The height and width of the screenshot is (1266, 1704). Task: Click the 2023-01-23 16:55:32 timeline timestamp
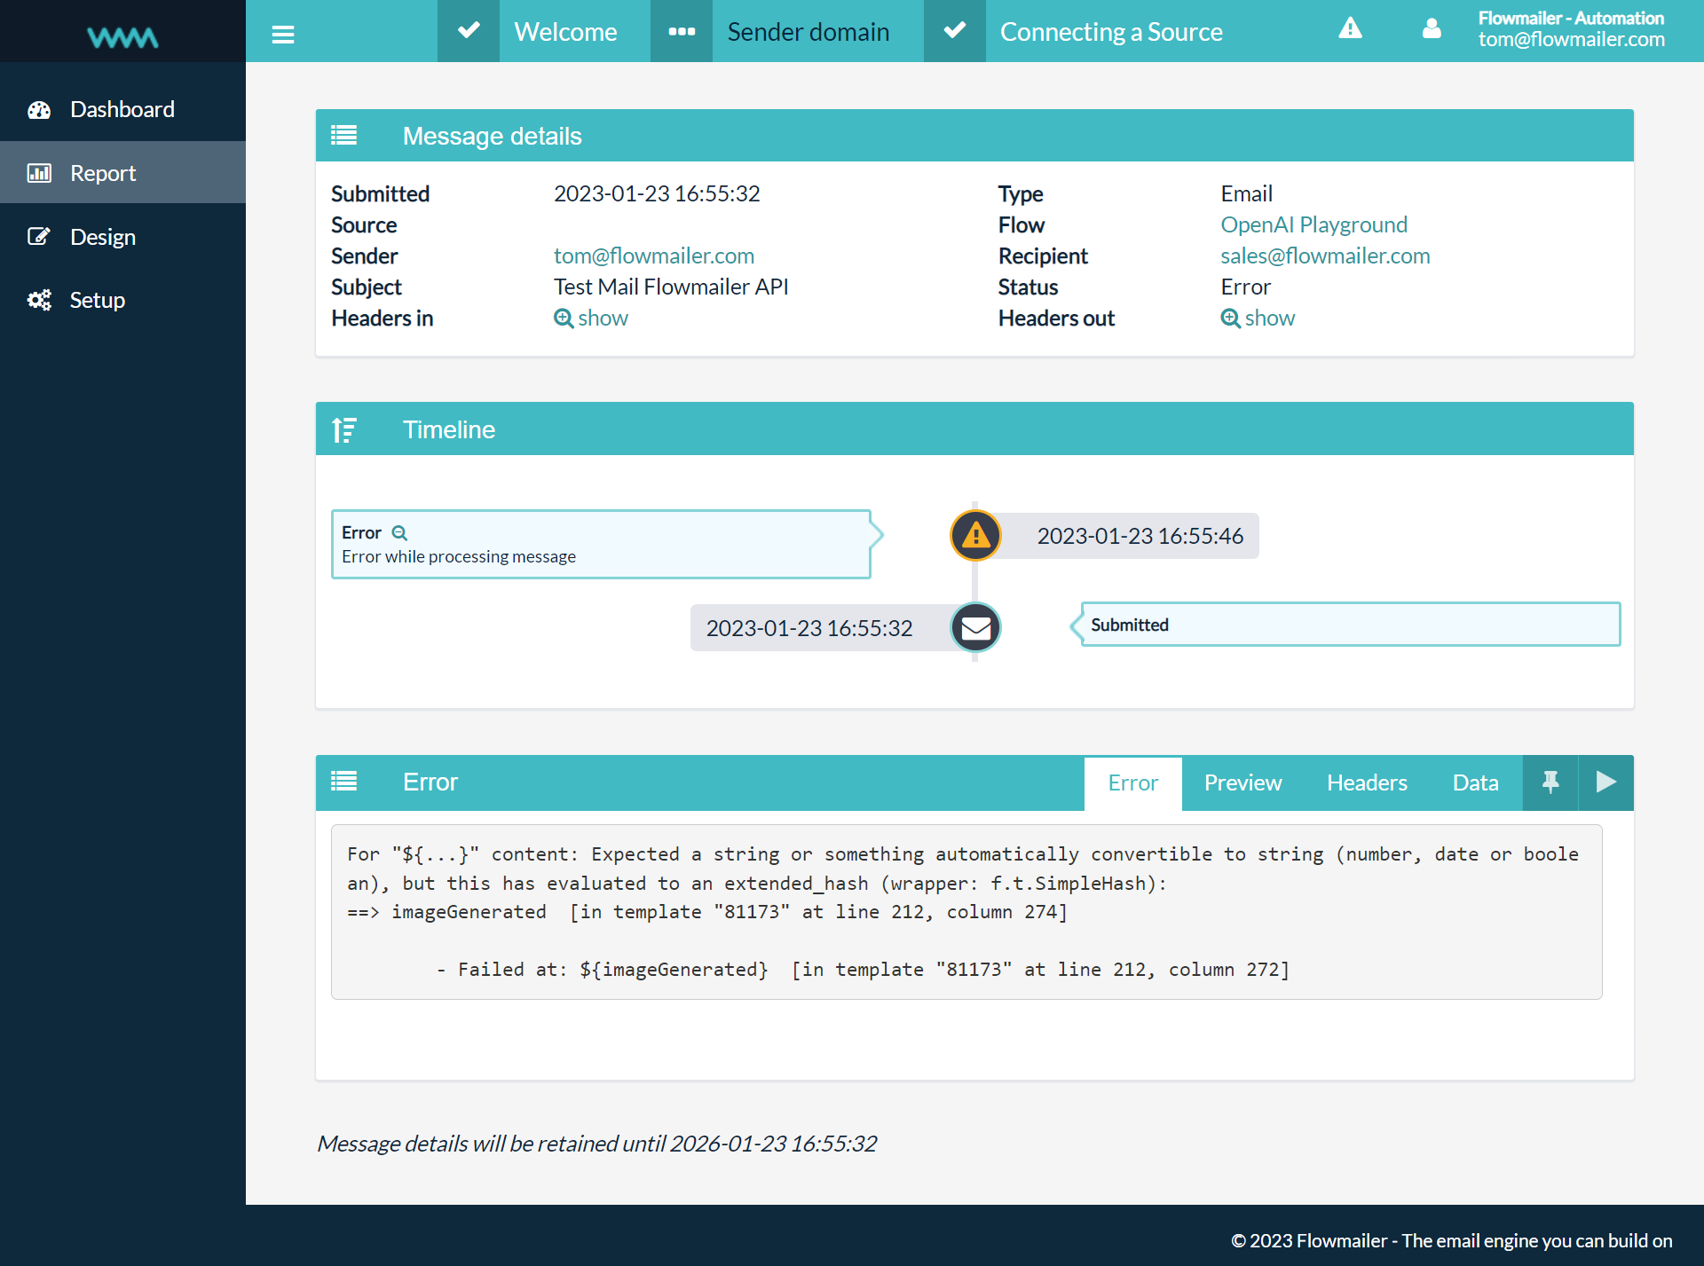tap(809, 628)
